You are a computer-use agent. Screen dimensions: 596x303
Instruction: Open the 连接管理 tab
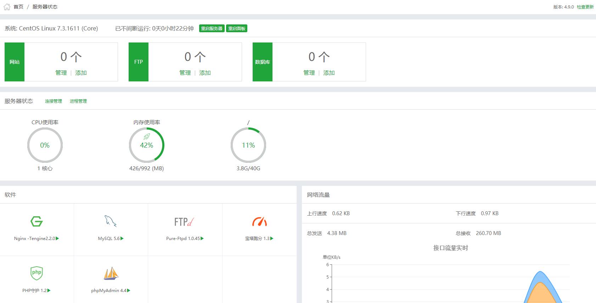click(x=54, y=101)
